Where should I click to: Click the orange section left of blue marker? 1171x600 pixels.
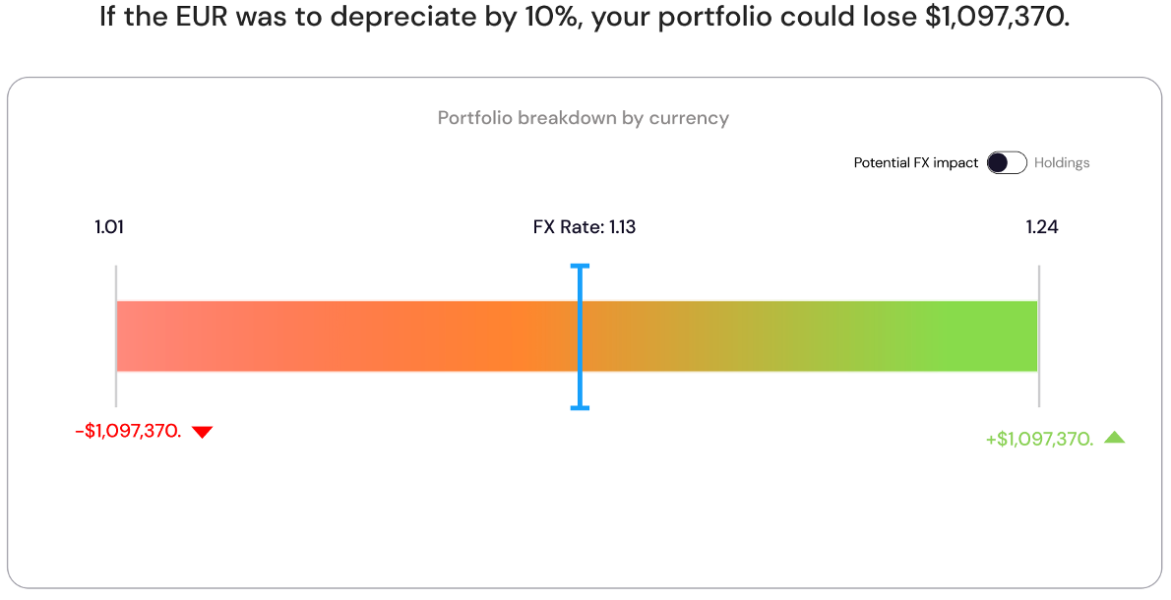[x=512, y=336]
